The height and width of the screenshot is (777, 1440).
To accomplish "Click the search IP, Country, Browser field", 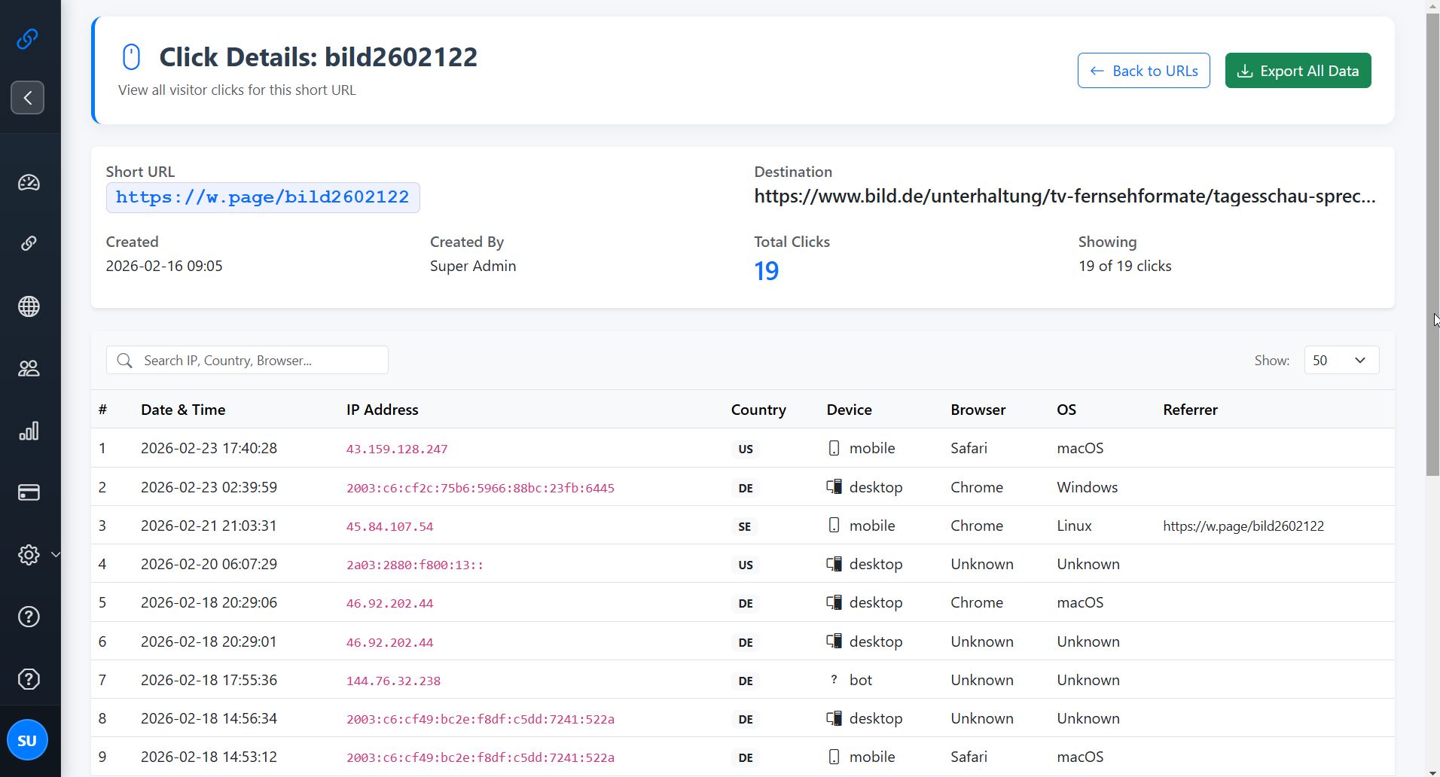I will 246,360.
